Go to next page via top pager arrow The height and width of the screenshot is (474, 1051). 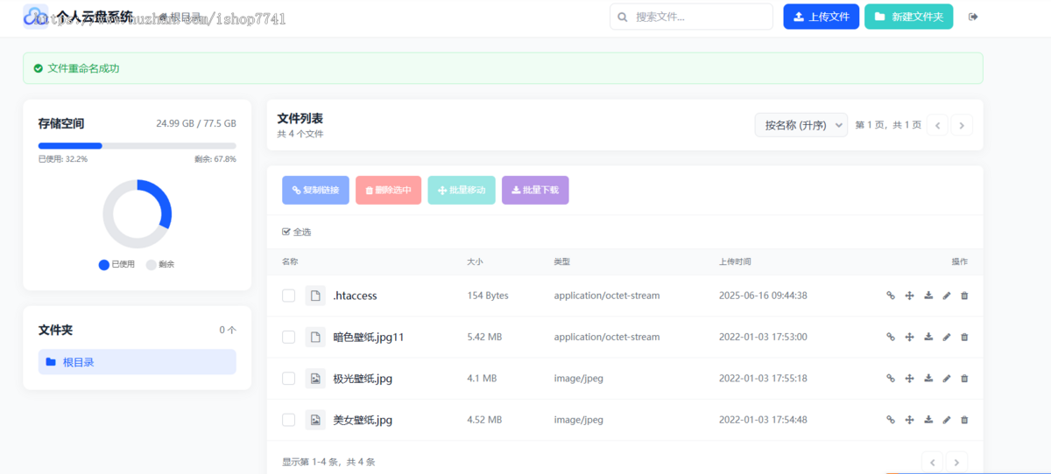tap(962, 125)
